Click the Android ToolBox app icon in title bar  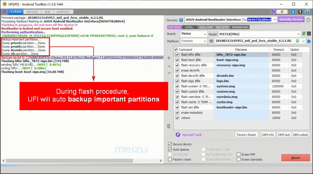(x=4, y=4)
